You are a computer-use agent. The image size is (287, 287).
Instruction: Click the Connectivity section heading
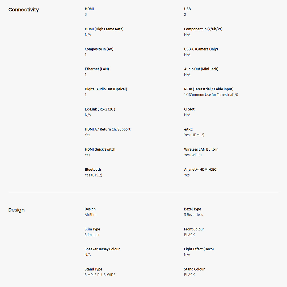[24, 10]
